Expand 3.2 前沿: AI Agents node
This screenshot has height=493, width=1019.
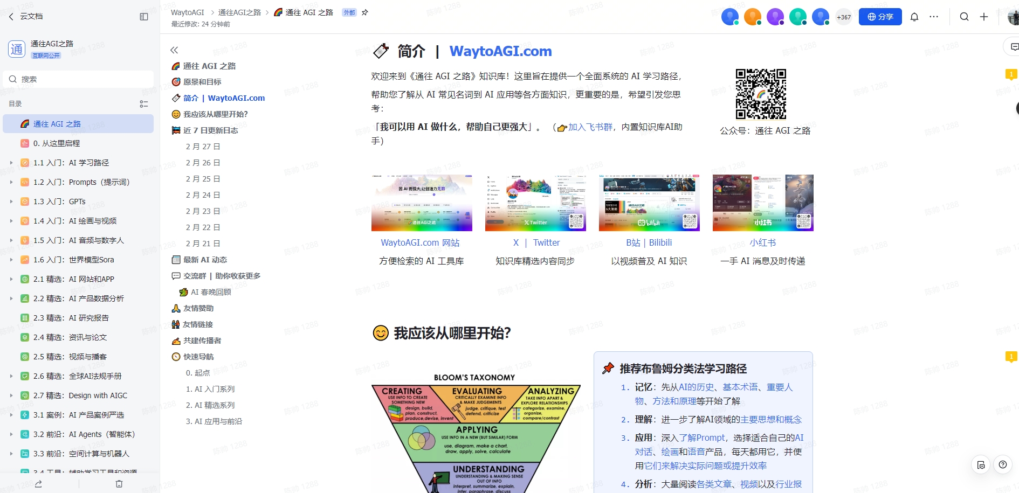(11, 434)
